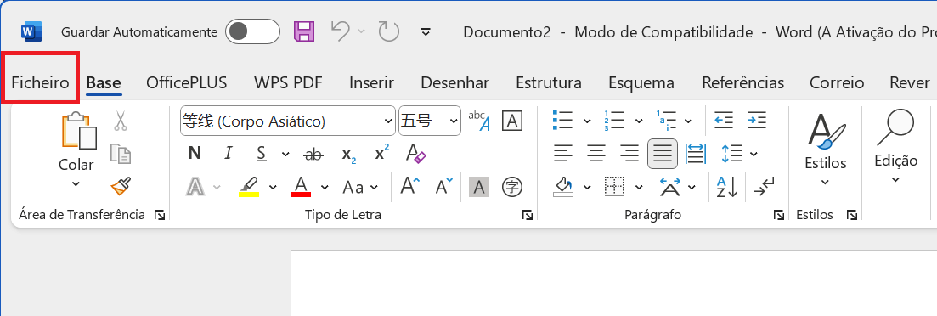This screenshot has width=937, height=316.
Task: Open the Word application icon menu
Action: point(31,31)
